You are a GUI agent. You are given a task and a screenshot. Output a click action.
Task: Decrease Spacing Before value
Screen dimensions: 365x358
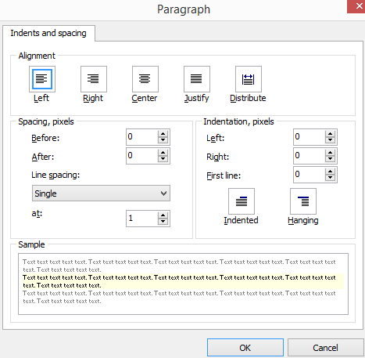[x=163, y=140]
